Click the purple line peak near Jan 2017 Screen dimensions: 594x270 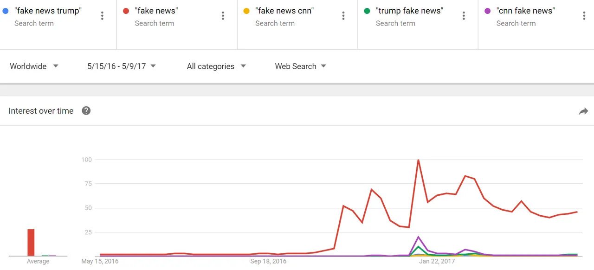(x=419, y=237)
